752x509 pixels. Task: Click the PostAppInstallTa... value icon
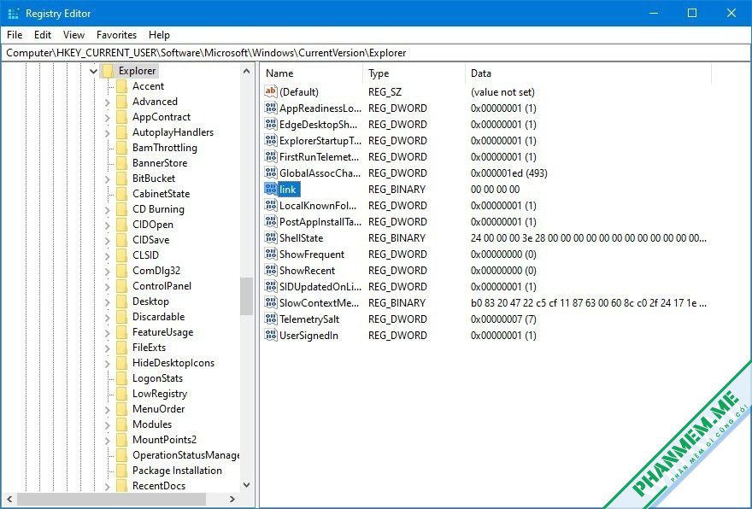click(x=271, y=221)
